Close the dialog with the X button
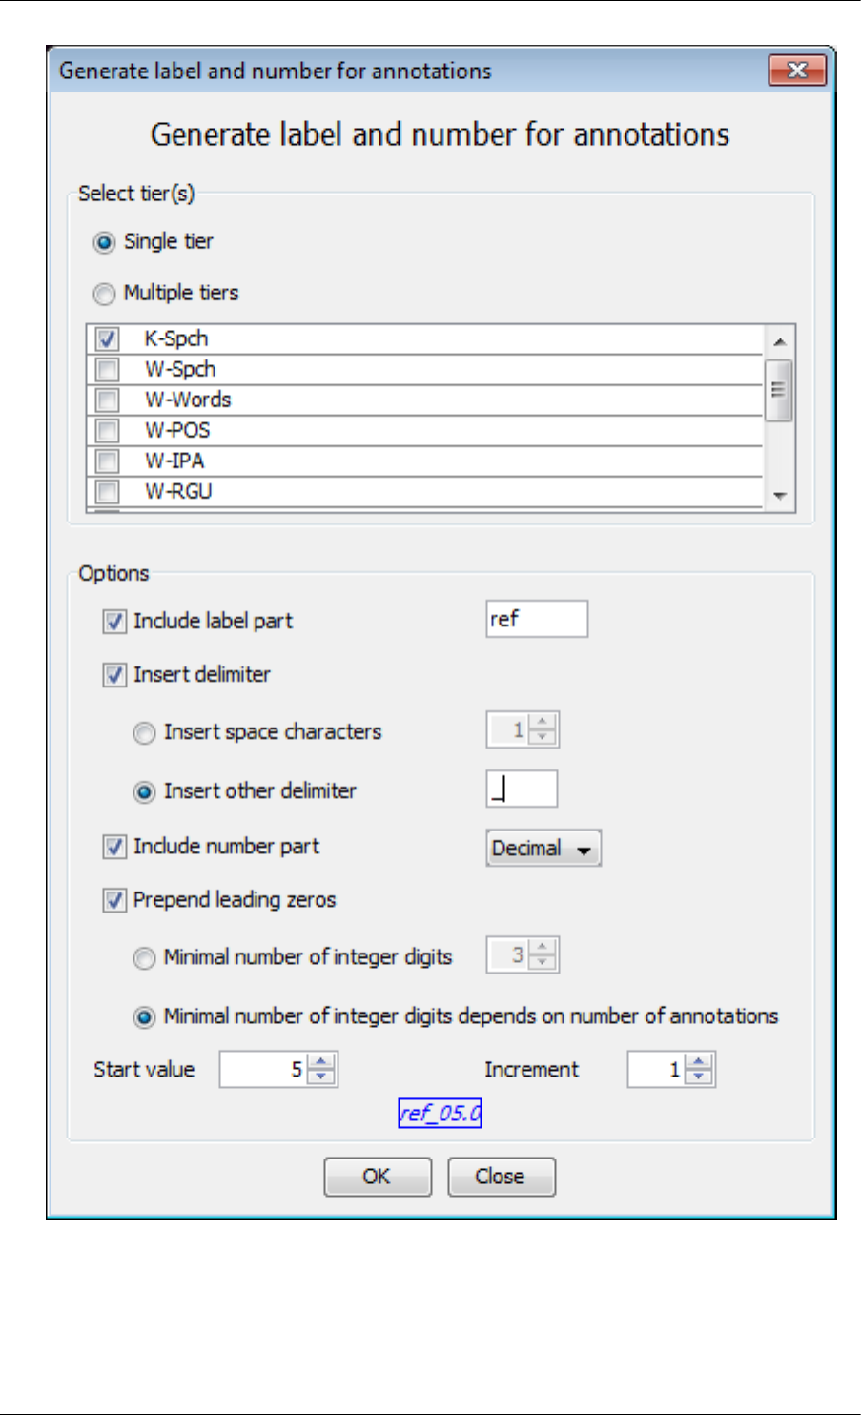 tap(797, 71)
